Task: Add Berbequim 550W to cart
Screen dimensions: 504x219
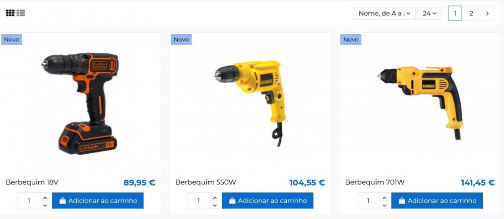Action: (x=268, y=201)
